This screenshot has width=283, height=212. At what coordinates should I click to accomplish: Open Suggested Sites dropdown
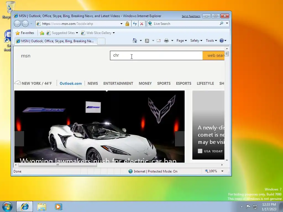tap(62, 33)
